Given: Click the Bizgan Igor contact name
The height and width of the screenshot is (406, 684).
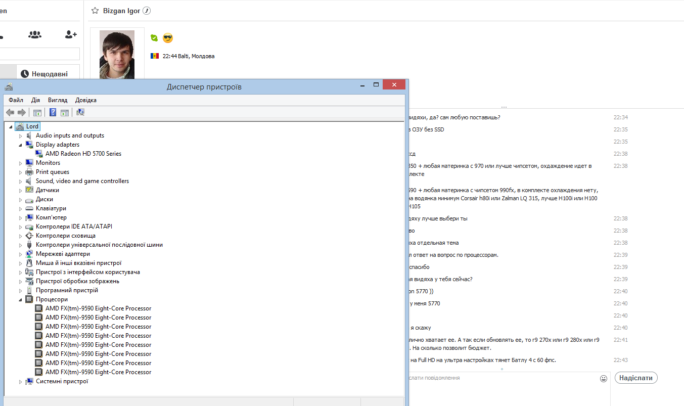Looking at the screenshot, I should click(121, 11).
